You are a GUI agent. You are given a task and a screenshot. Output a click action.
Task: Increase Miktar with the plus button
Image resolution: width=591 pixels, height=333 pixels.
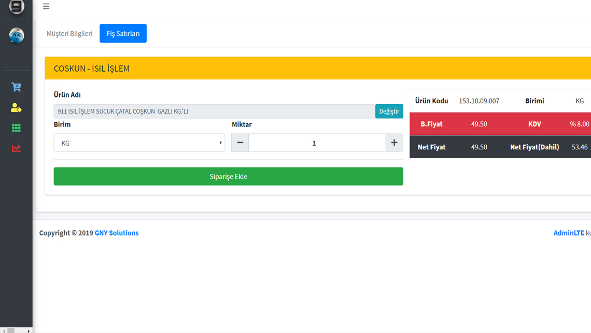394,143
